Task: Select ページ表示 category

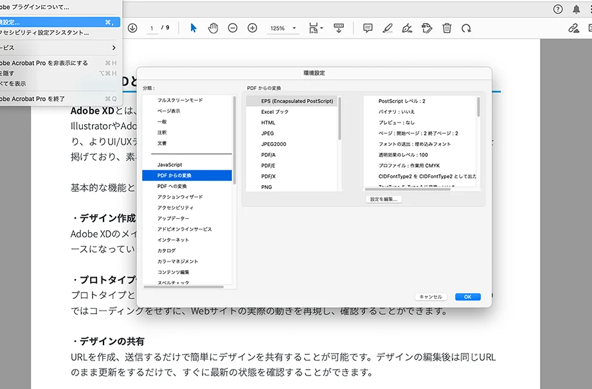Action: [x=187, y=111]
